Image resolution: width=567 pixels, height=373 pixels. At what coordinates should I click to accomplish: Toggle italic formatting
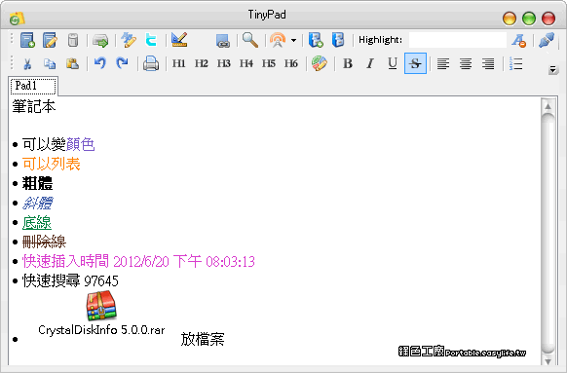(x=370, y=63)
